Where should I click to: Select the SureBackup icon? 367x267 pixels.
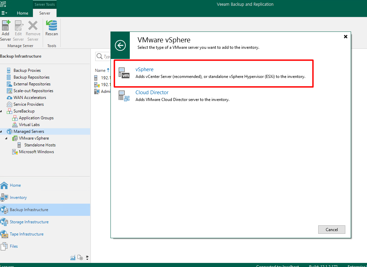pos(9,111)
